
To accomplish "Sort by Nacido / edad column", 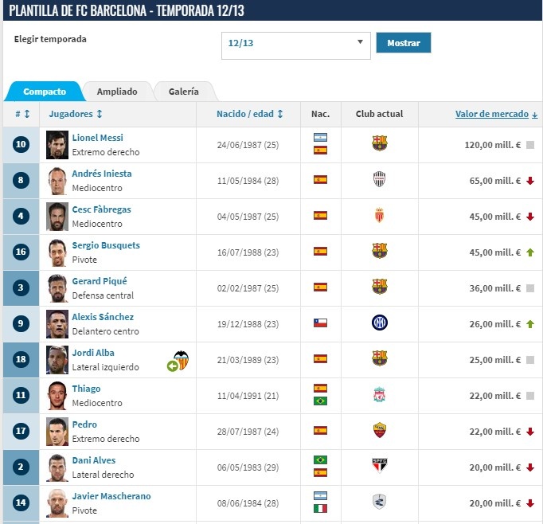I will [250, 114].
